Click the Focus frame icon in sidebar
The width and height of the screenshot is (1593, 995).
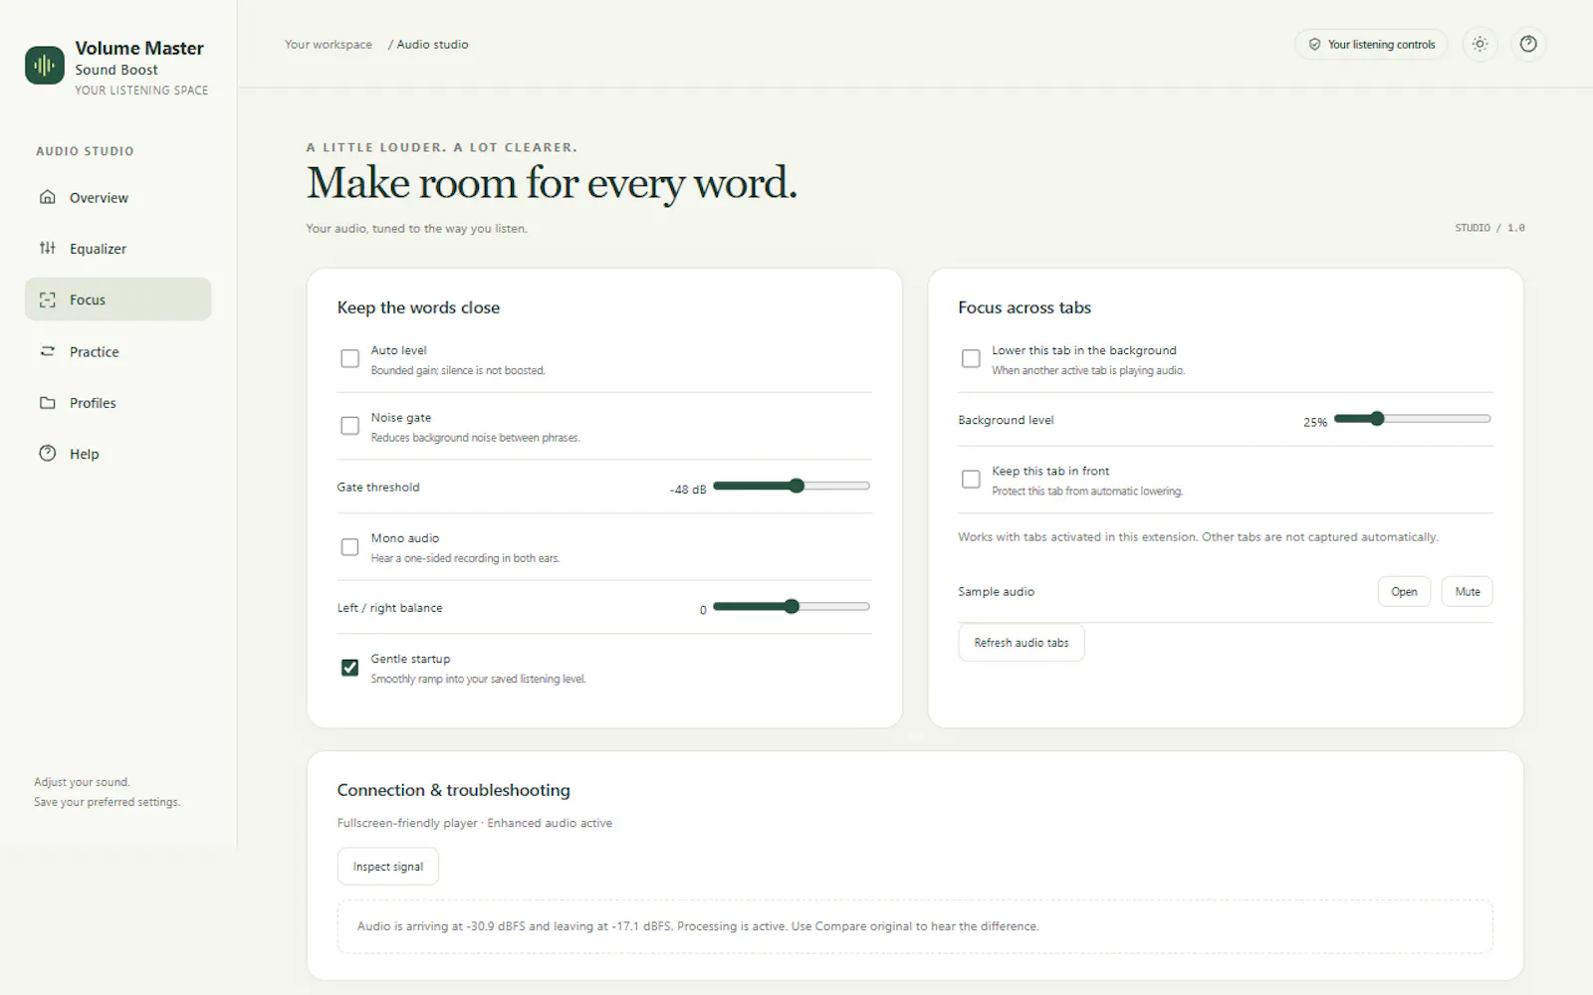click(48, 299)
